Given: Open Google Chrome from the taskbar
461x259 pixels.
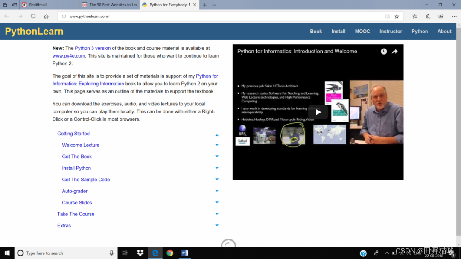Looking at the screenshot, I should pos(170,253).
